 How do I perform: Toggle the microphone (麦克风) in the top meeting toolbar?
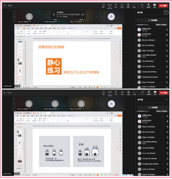click(148, 5)
